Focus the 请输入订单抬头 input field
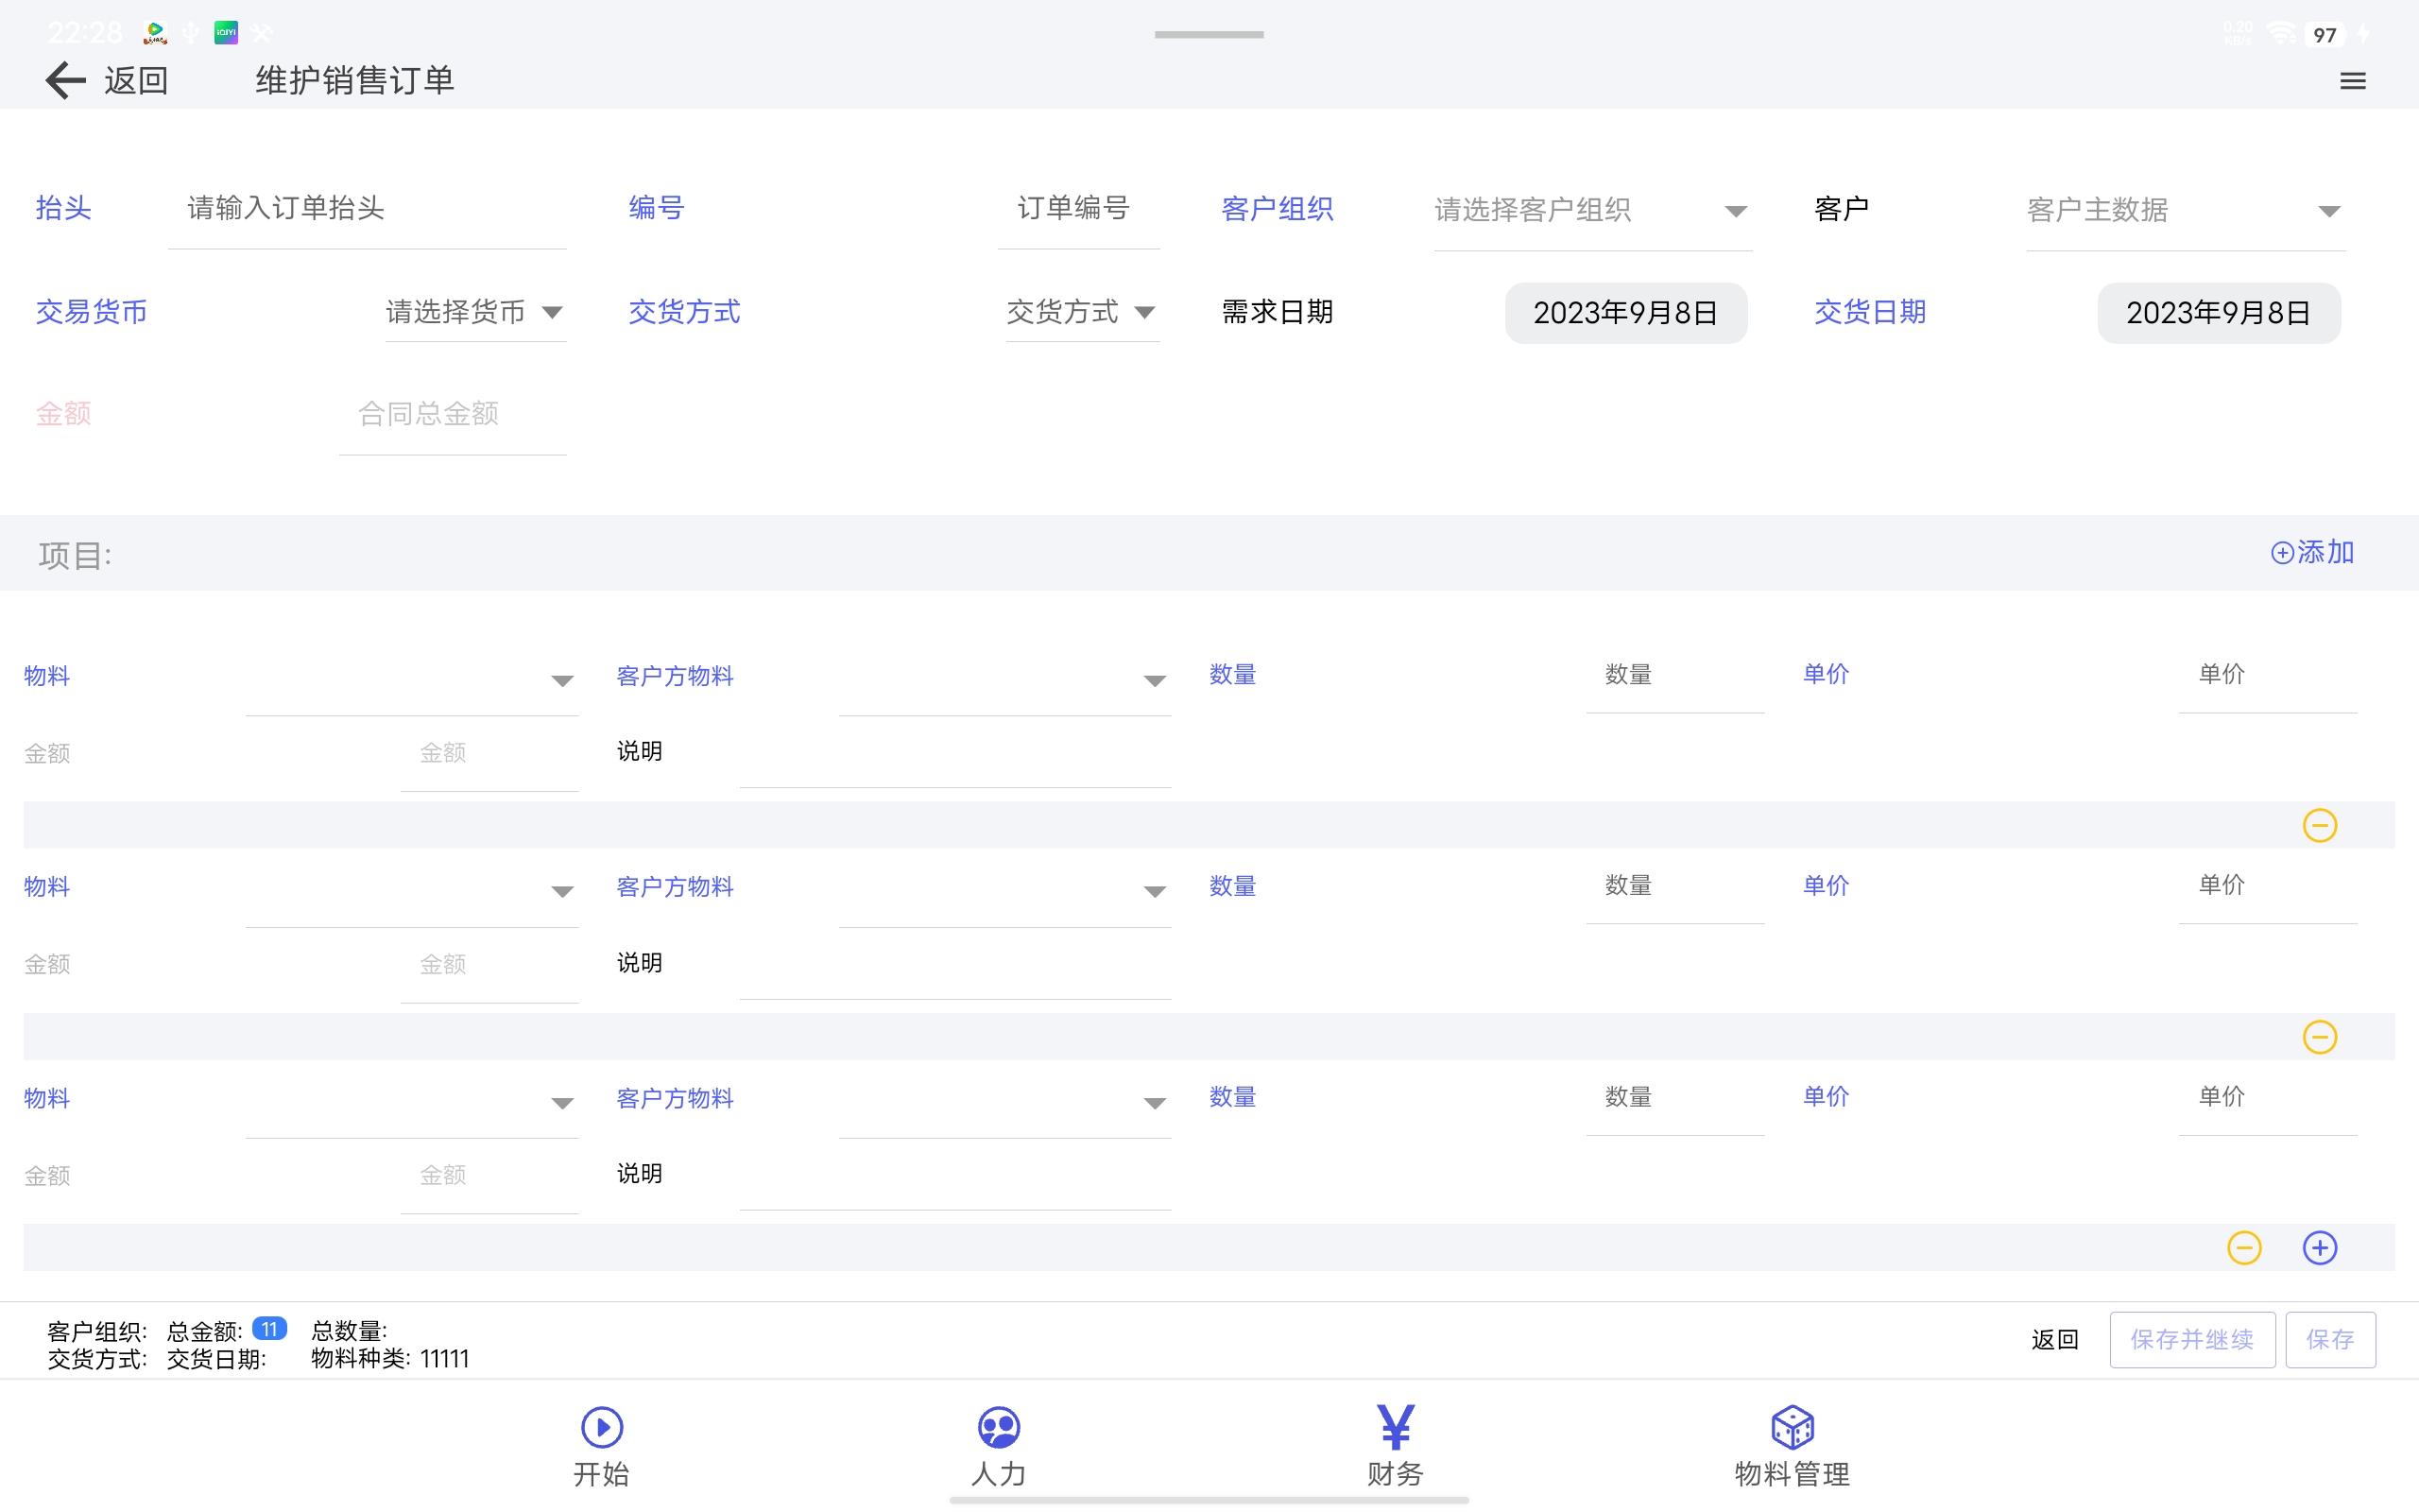This screenshot has width=2419, height=1512. (366, 208)
